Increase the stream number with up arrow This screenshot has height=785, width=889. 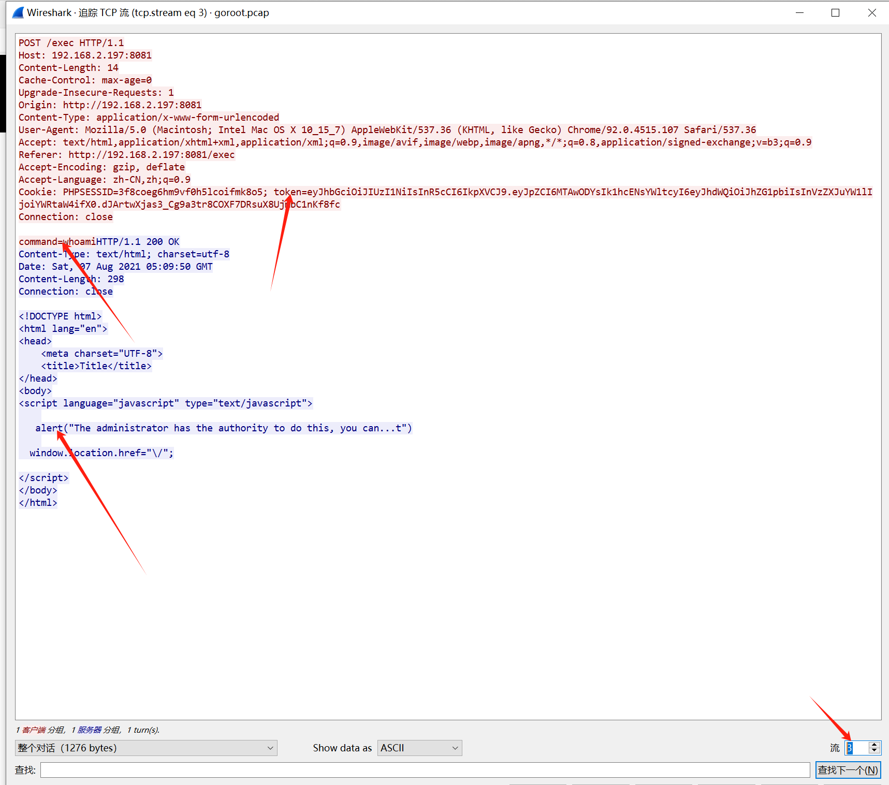tap(875, 745)
